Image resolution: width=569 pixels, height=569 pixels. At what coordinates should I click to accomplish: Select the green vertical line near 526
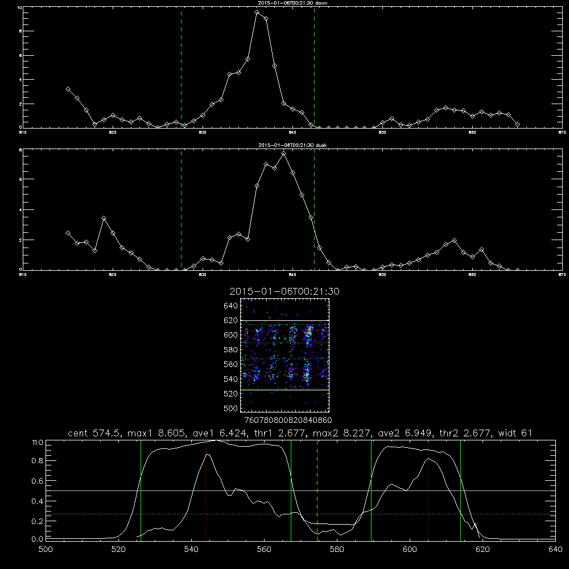(x=141, y=490)
